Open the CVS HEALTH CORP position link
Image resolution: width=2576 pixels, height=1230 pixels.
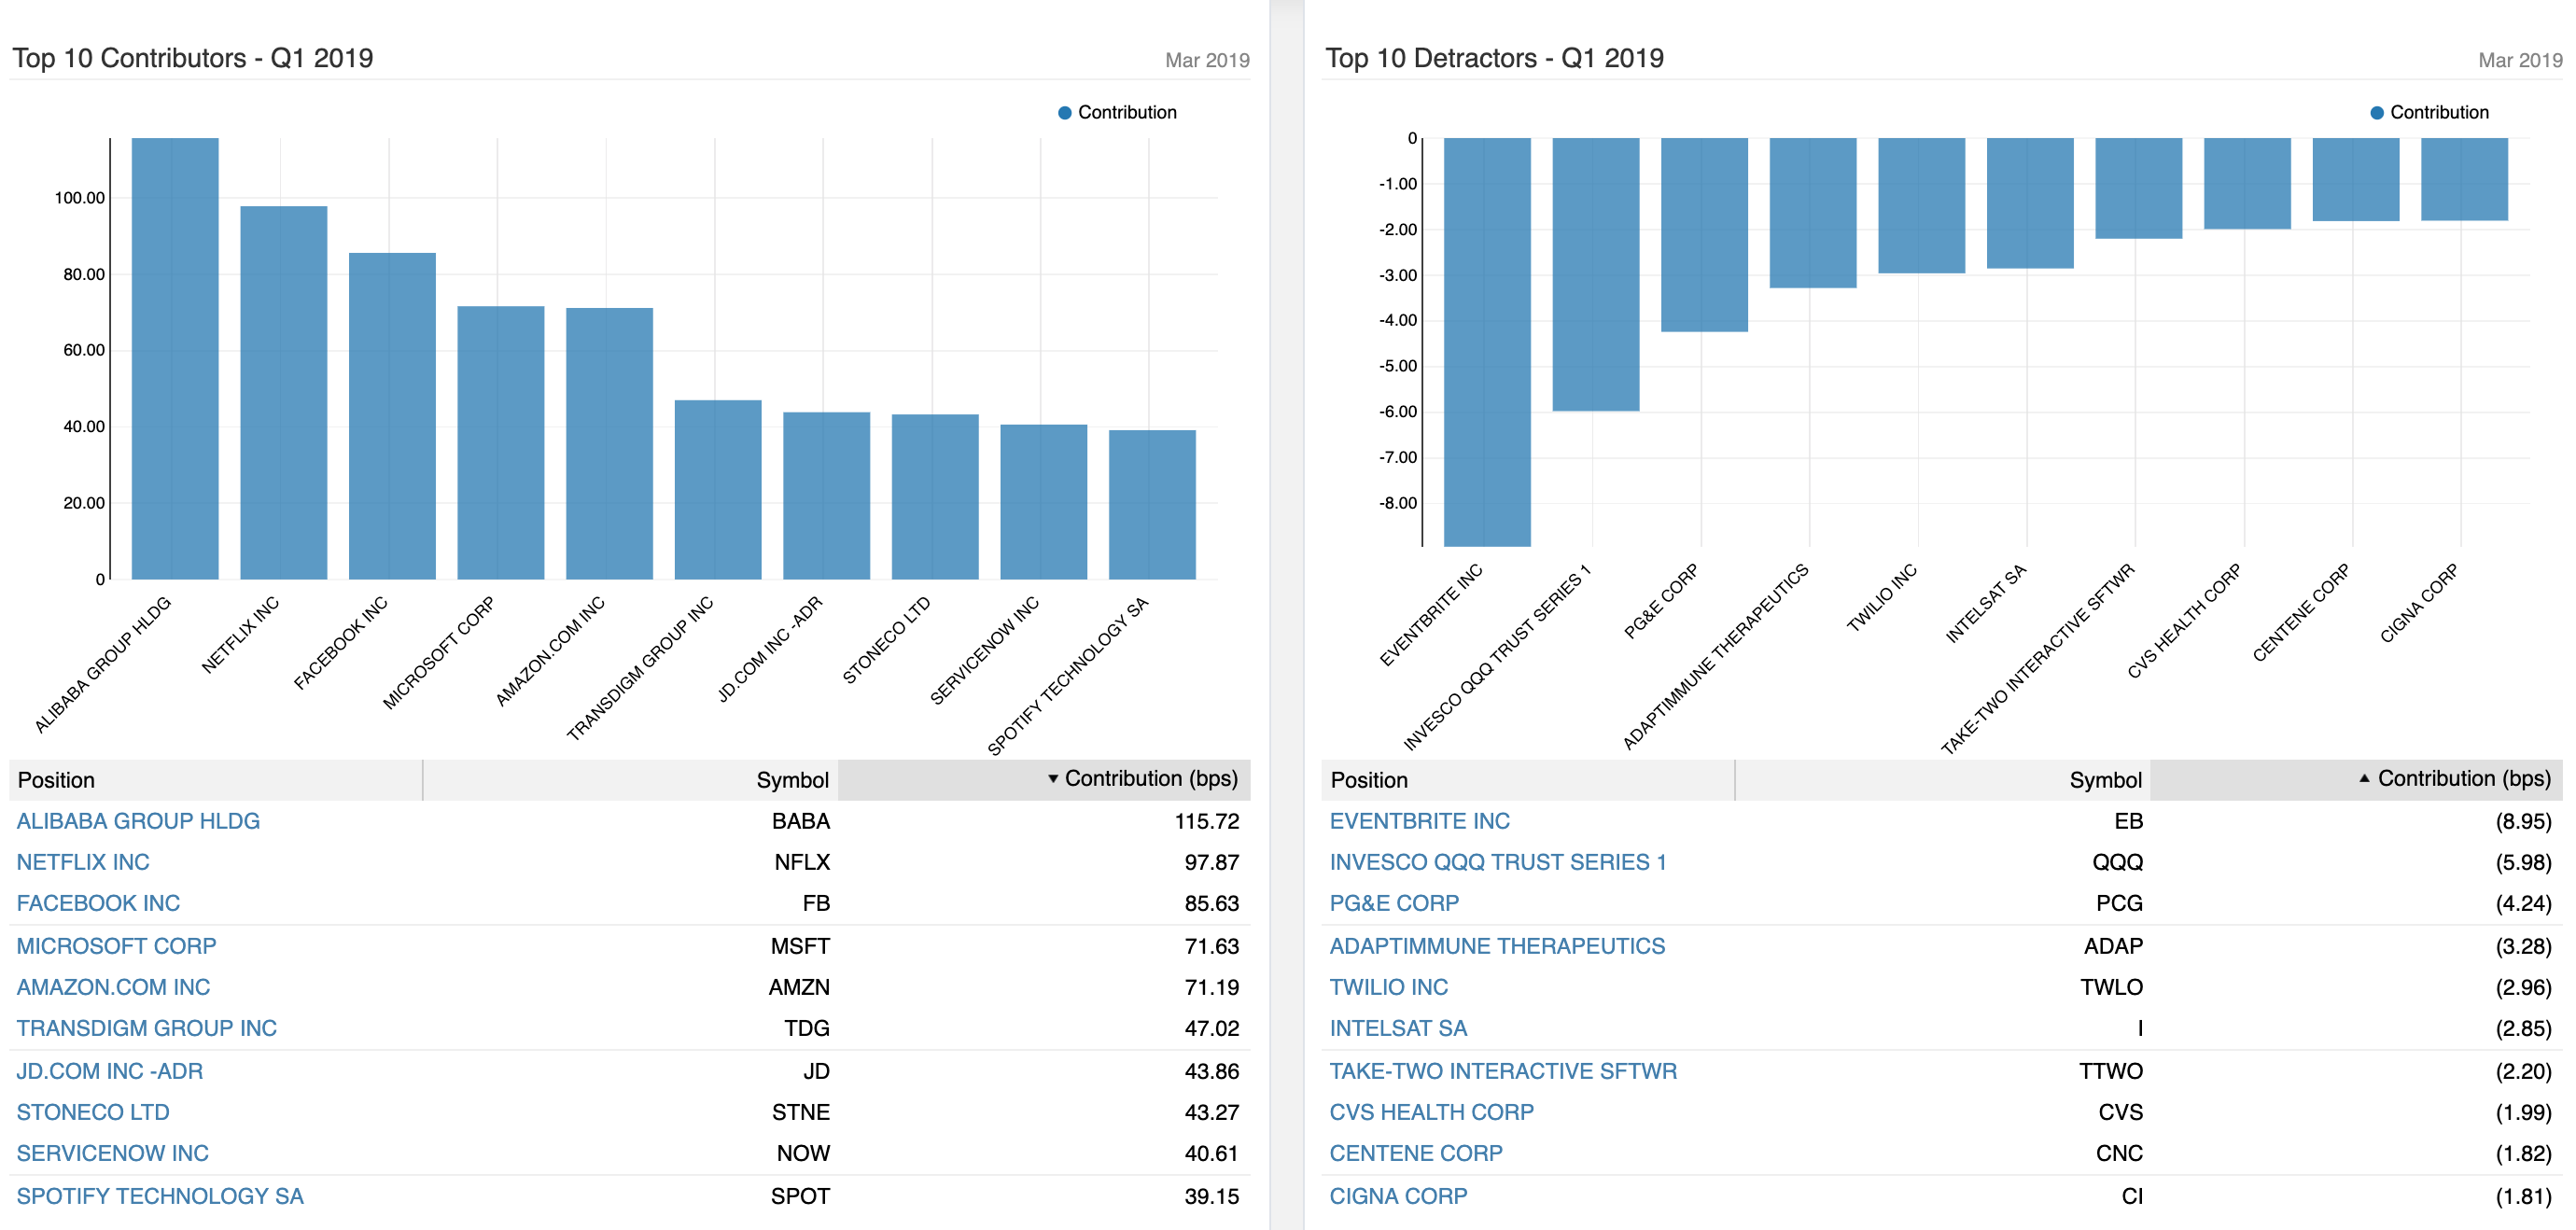coord(1431,1112)
